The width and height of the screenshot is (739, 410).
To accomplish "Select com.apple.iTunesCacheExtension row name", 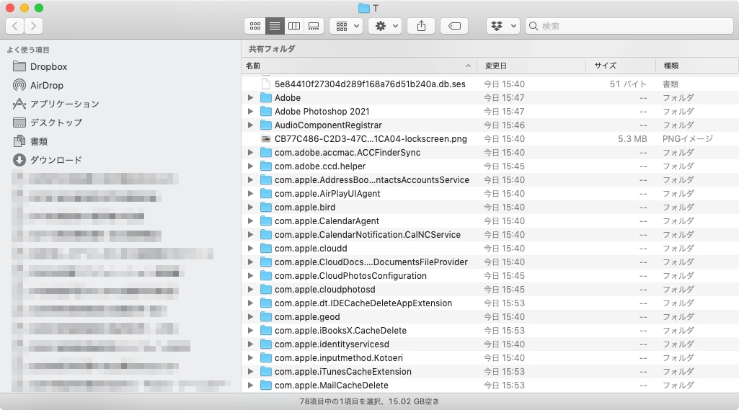I will [343, 371].
